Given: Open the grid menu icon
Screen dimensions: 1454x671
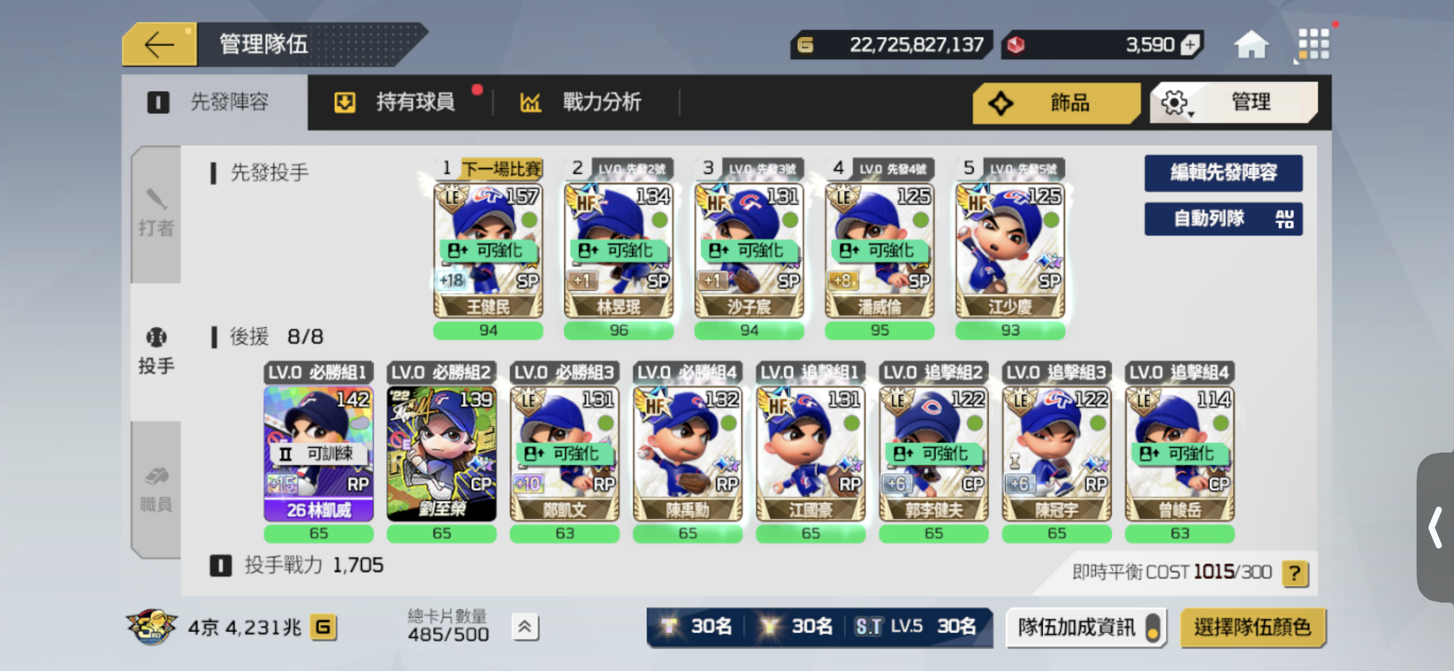Looking at the screenshot, I should click(x=1313, y=45).
